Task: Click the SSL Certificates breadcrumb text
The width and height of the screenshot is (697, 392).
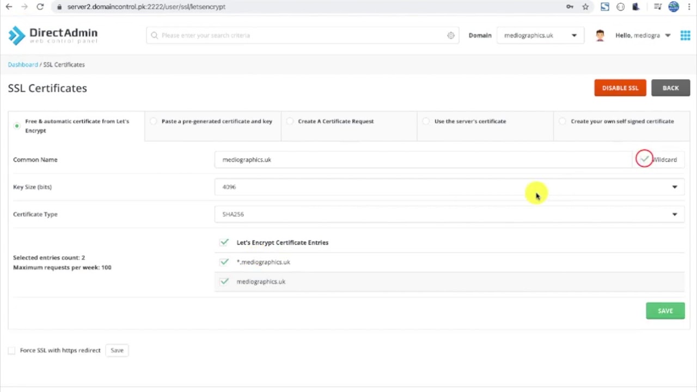Action: 64,64
